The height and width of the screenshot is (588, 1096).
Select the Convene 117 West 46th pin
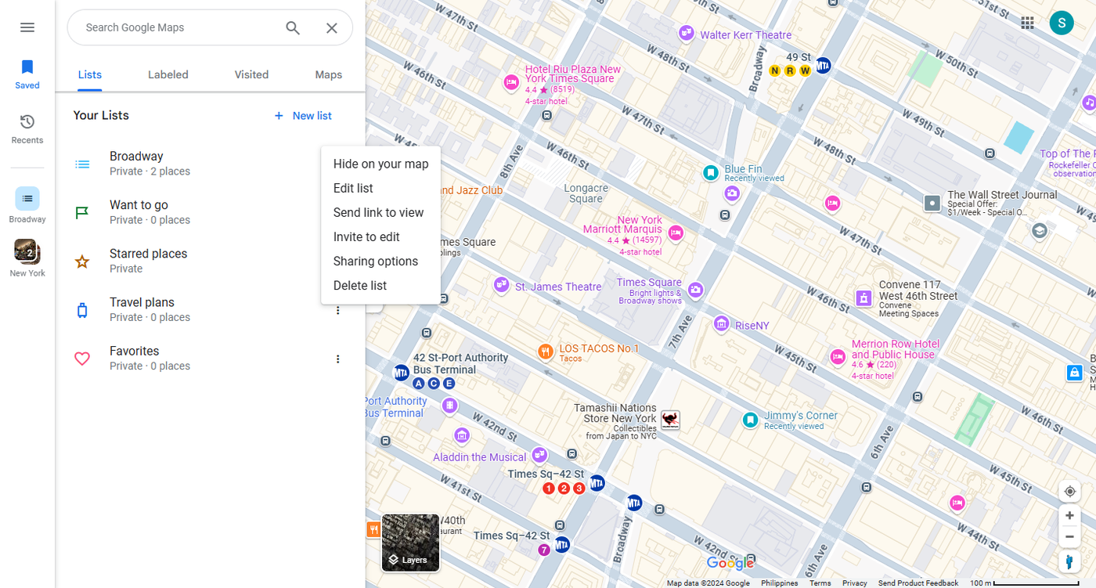point(863,298)
